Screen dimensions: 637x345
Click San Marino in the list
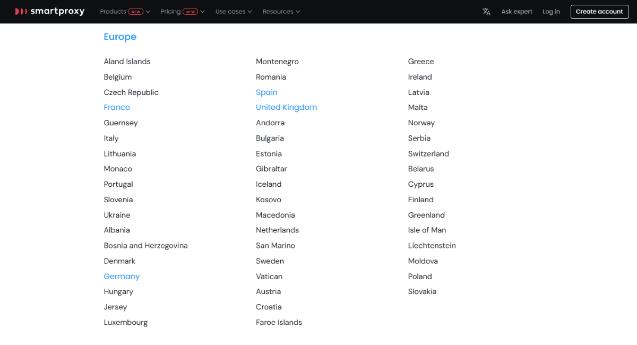[276, 245]
